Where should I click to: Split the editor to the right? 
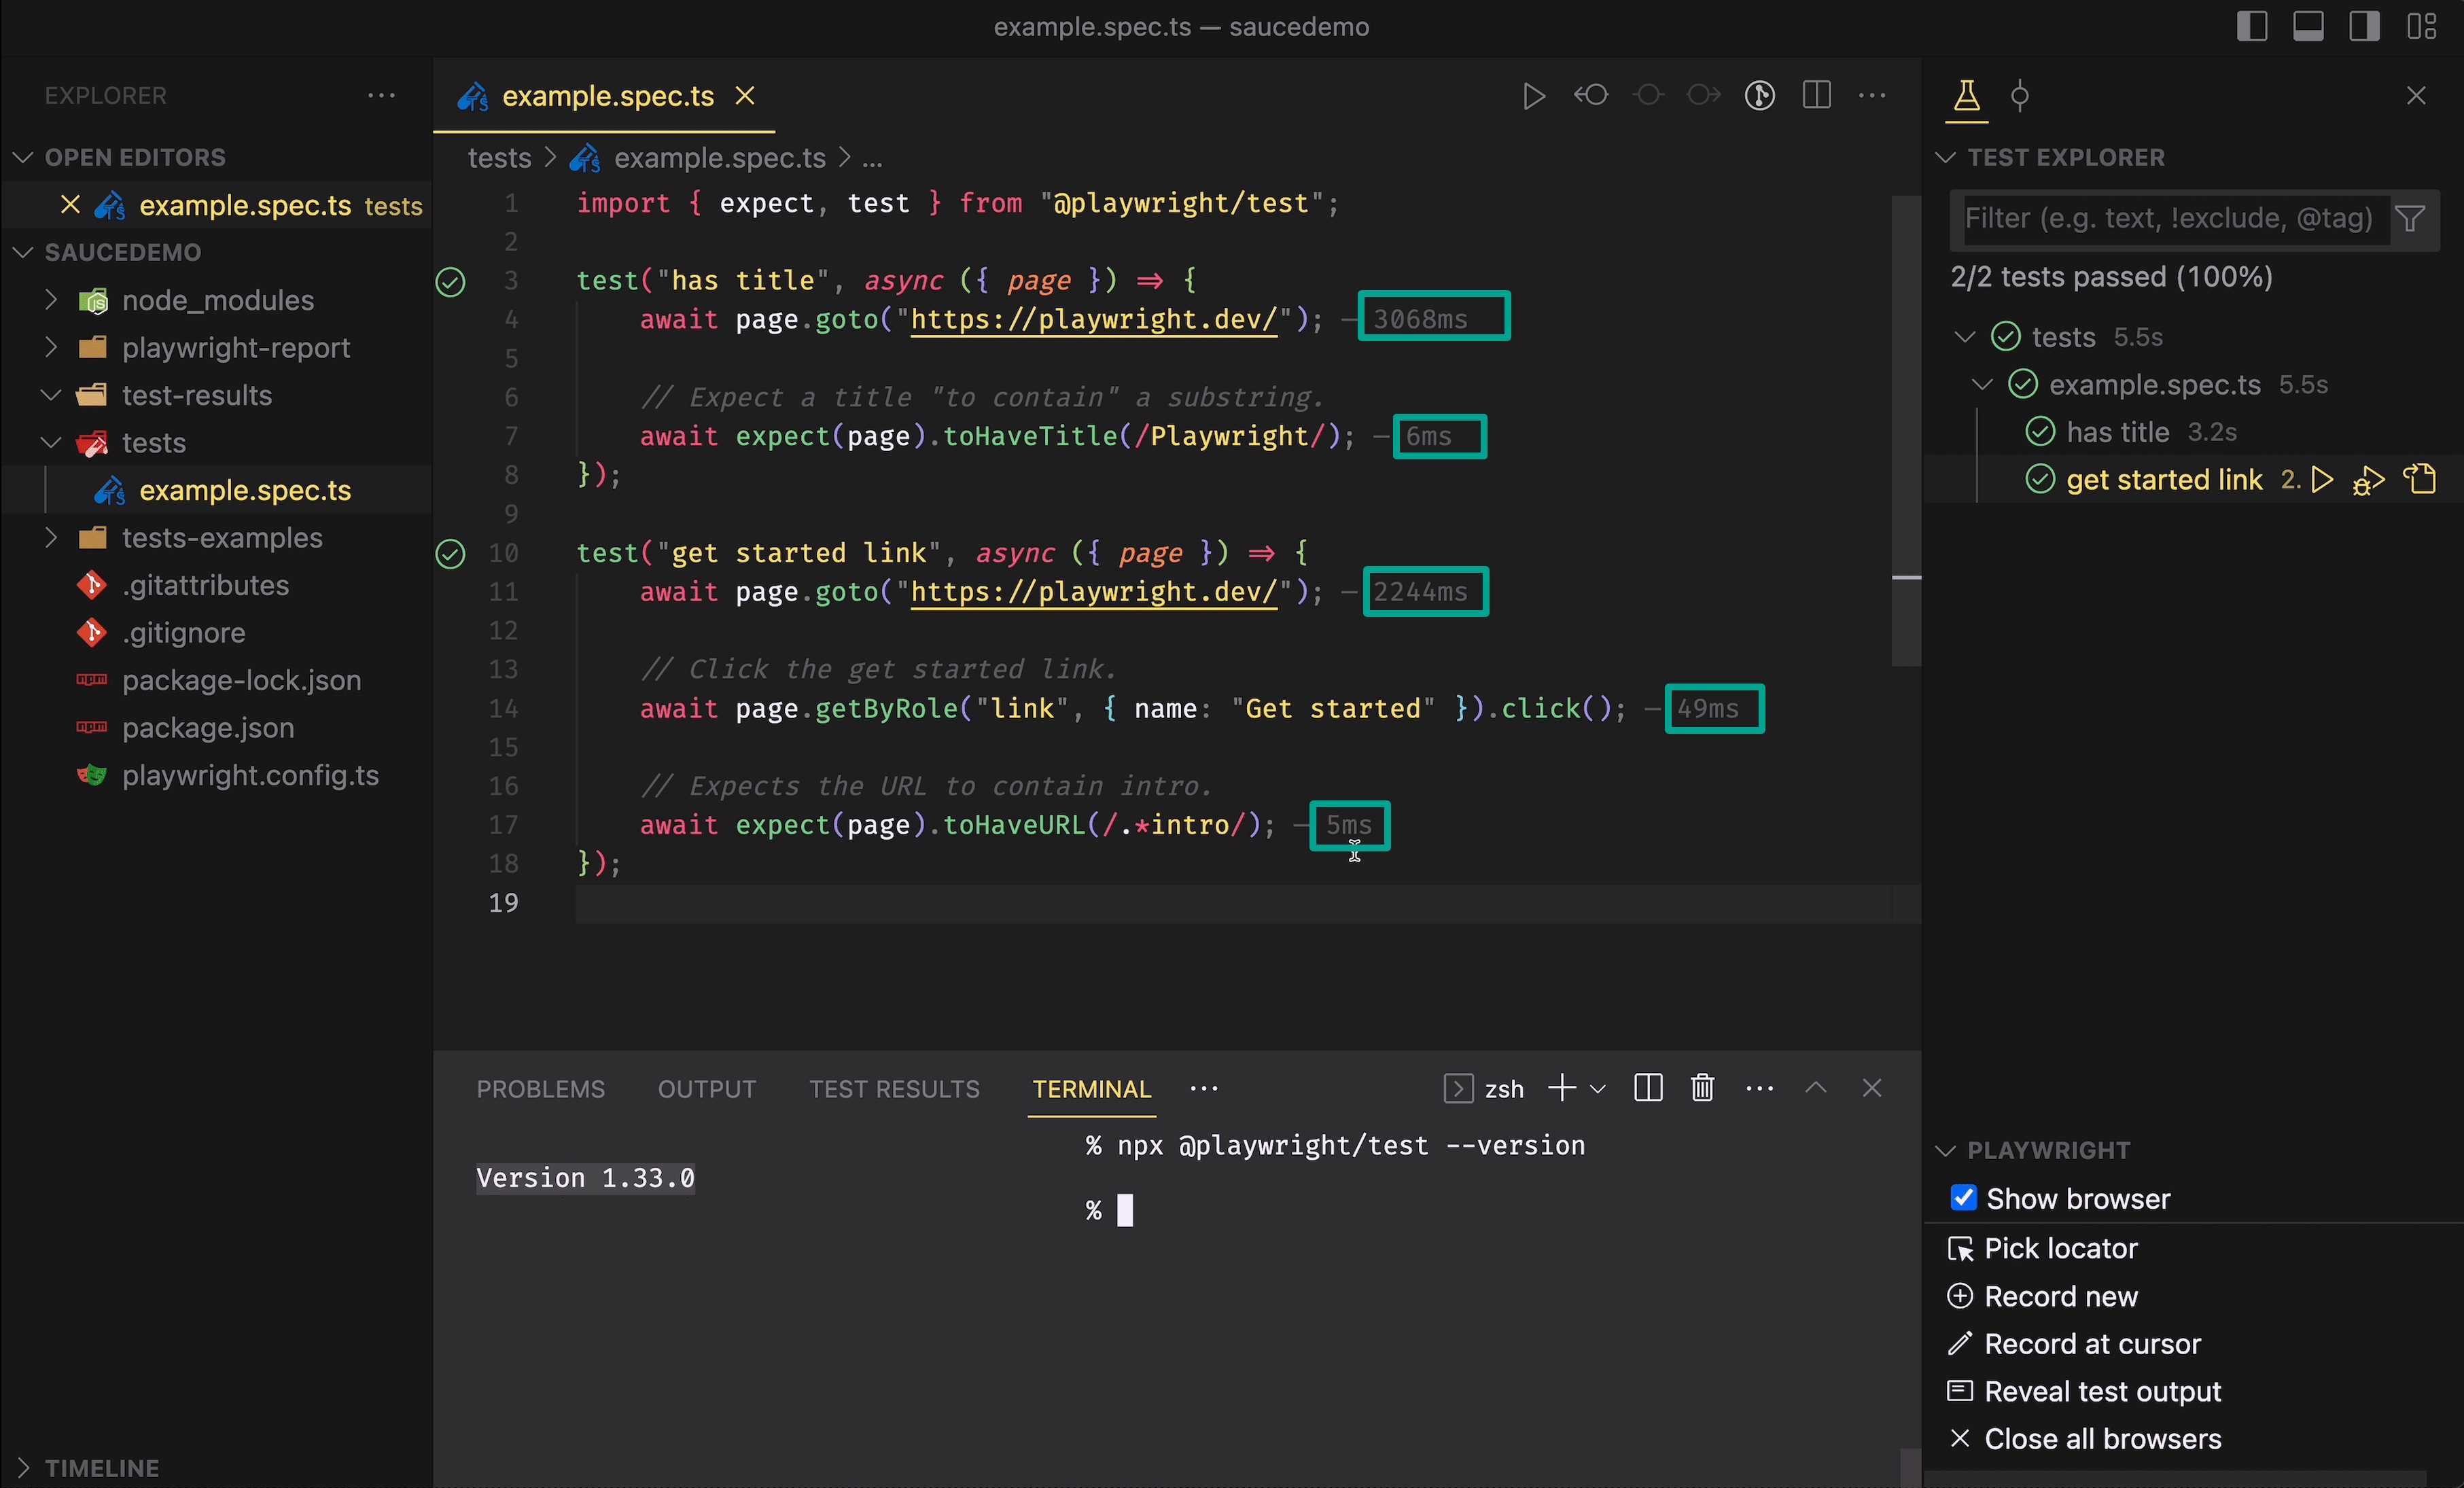[1816, 96]
